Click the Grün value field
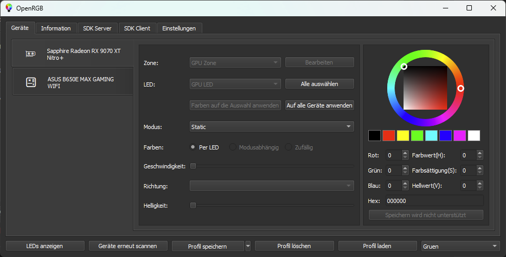 pos(394,170)
